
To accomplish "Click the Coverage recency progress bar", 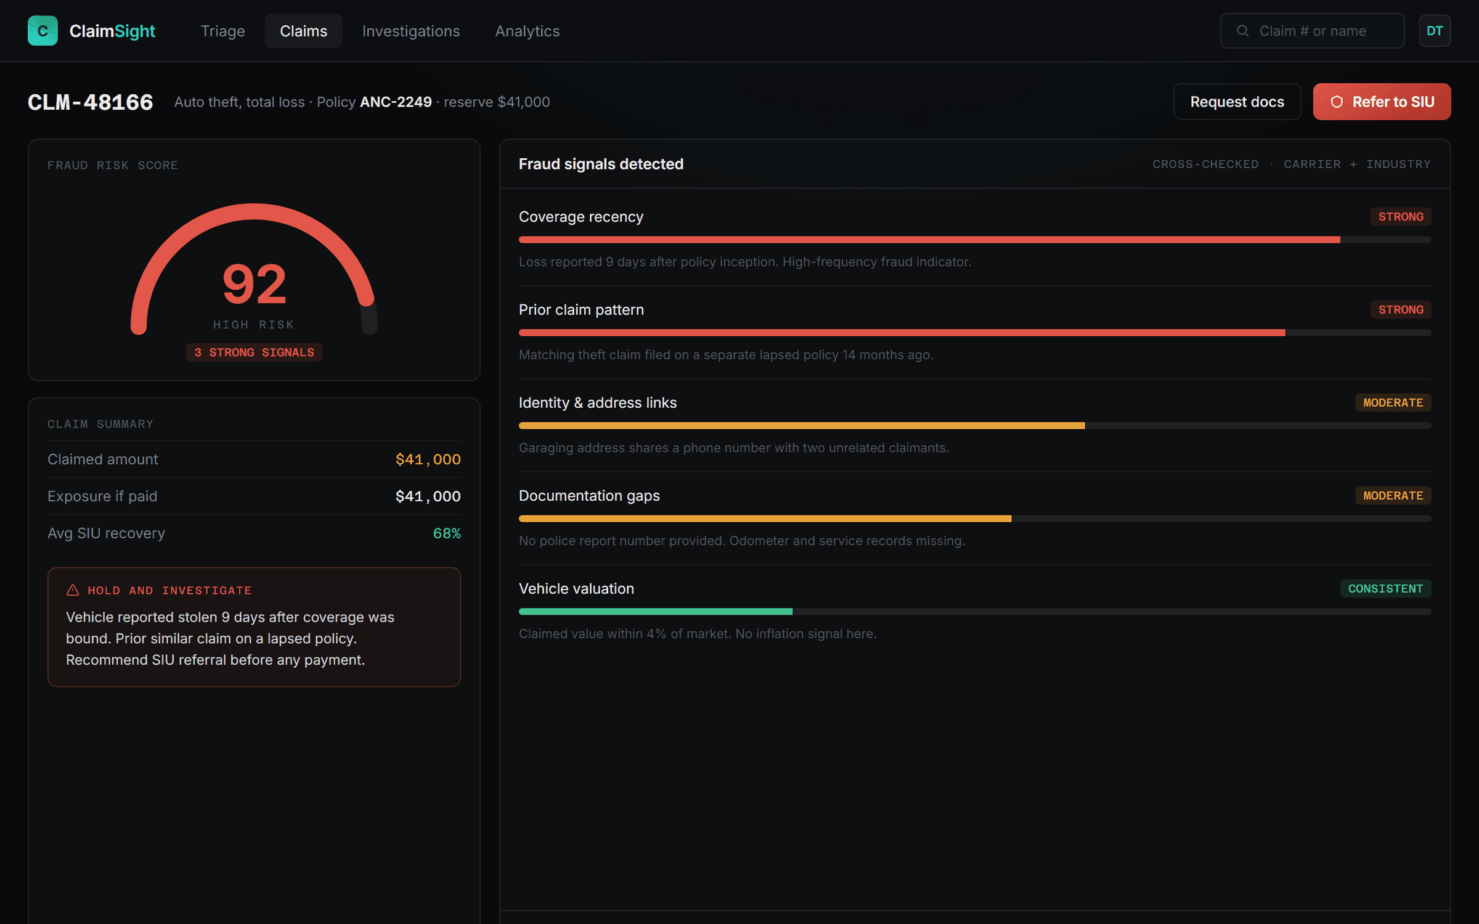I will coord(975,240).
